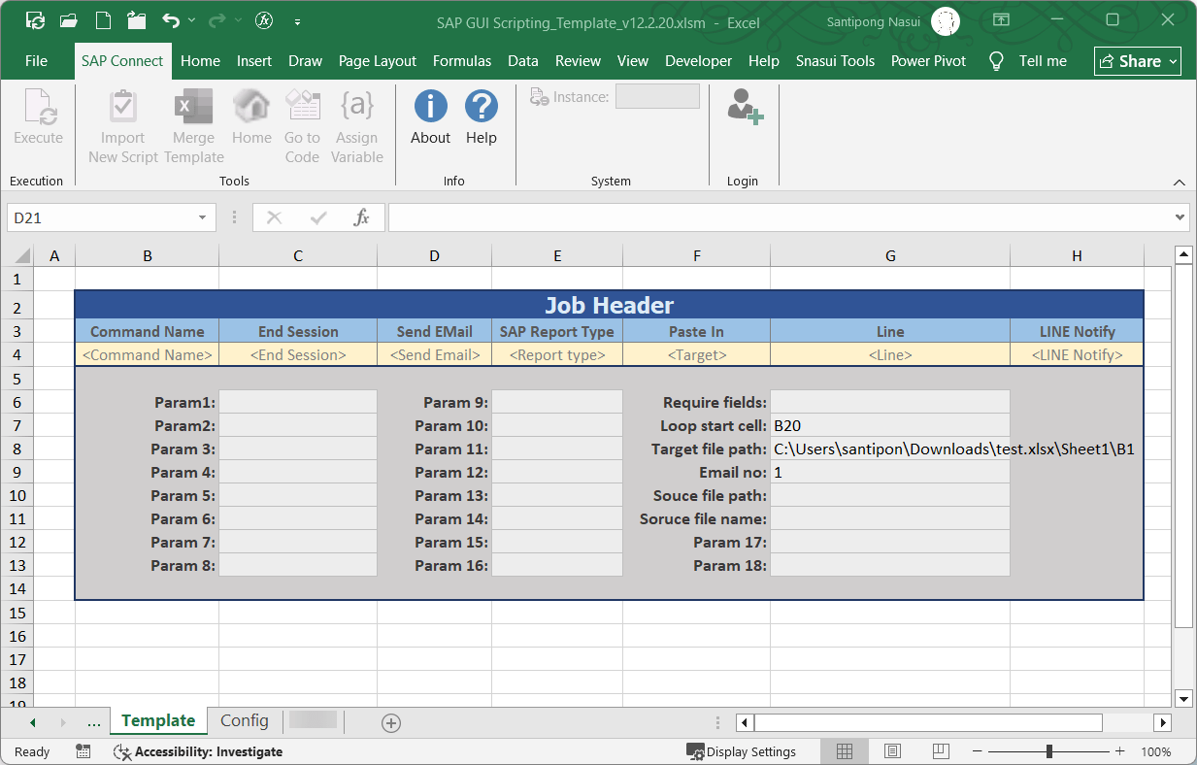Open the File menu
1197x765 pixels.
[x=36, y=61]
